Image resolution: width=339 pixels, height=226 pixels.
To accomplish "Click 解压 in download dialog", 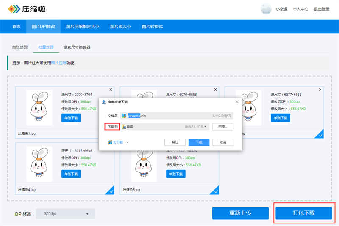I will pyautogui.click(x=175, y=142).
